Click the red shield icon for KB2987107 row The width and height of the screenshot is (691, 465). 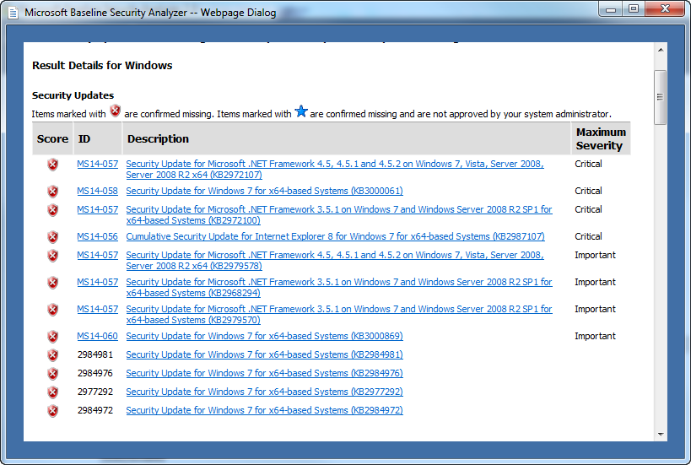click(x=53, y=237)
